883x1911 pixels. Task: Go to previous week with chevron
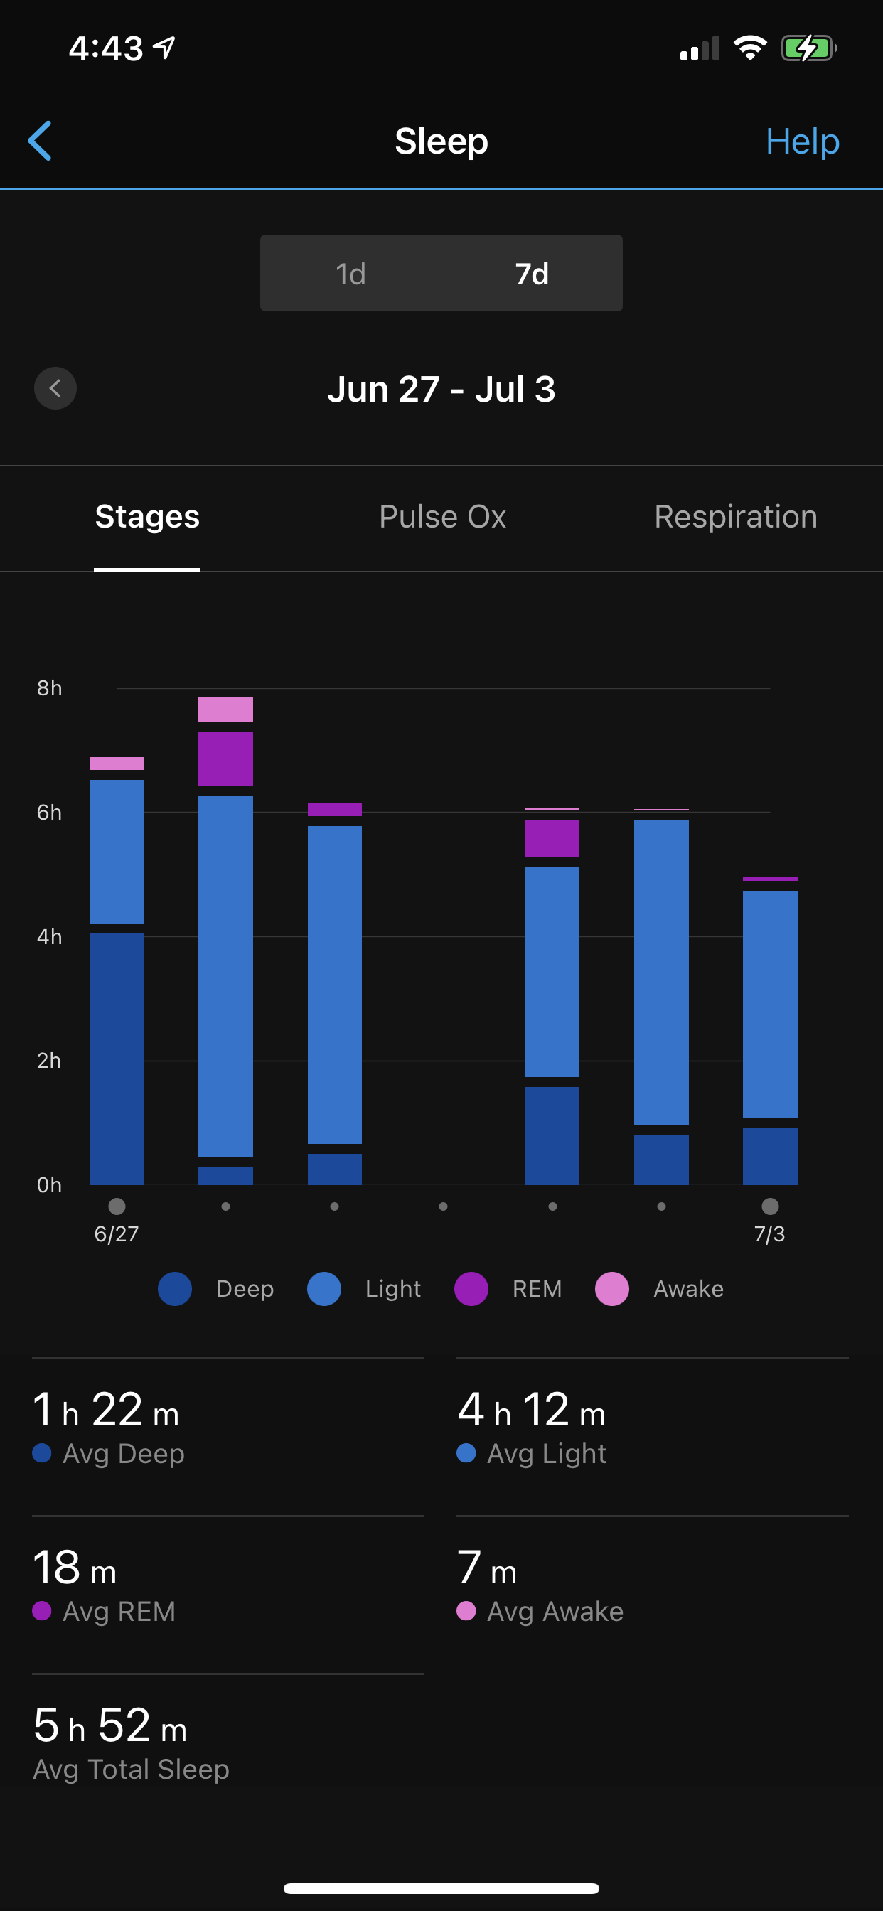point(55,388)
